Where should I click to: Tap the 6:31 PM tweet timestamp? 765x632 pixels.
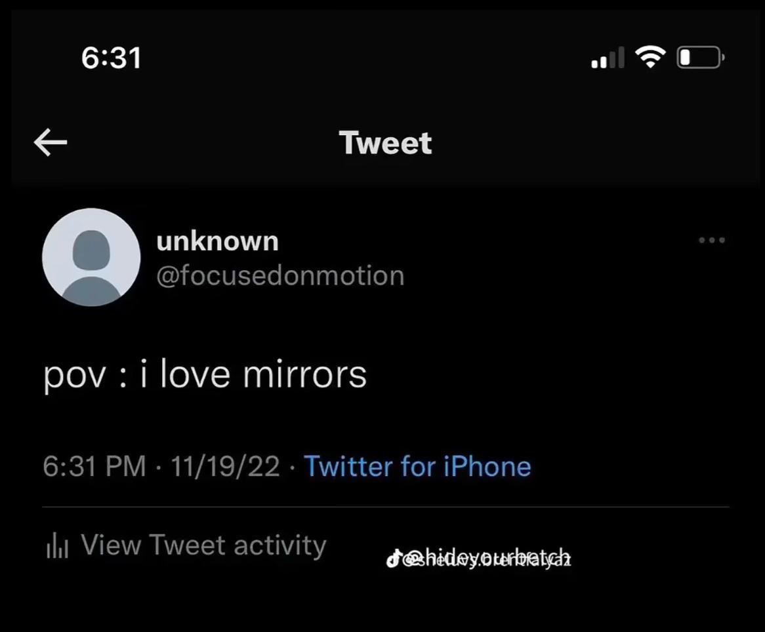(94, 465)
